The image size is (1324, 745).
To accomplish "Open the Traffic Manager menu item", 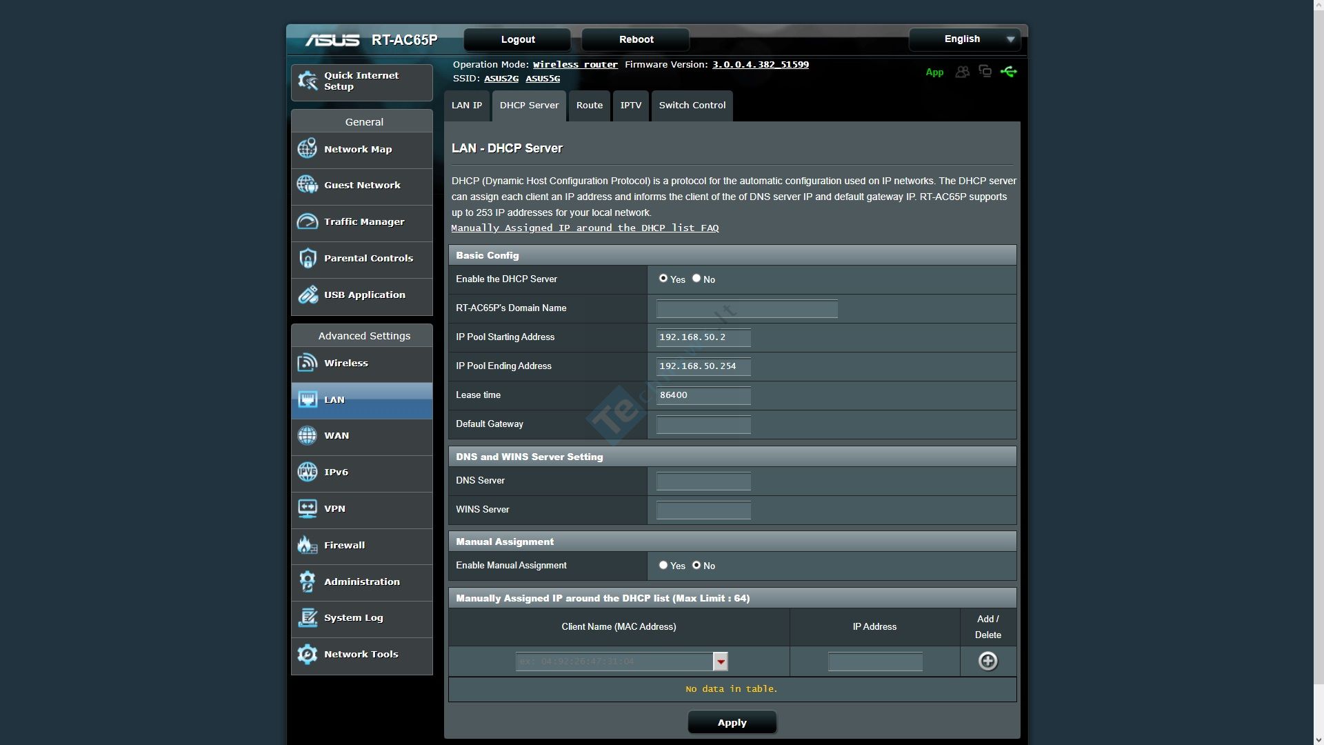I will [362, 223].
